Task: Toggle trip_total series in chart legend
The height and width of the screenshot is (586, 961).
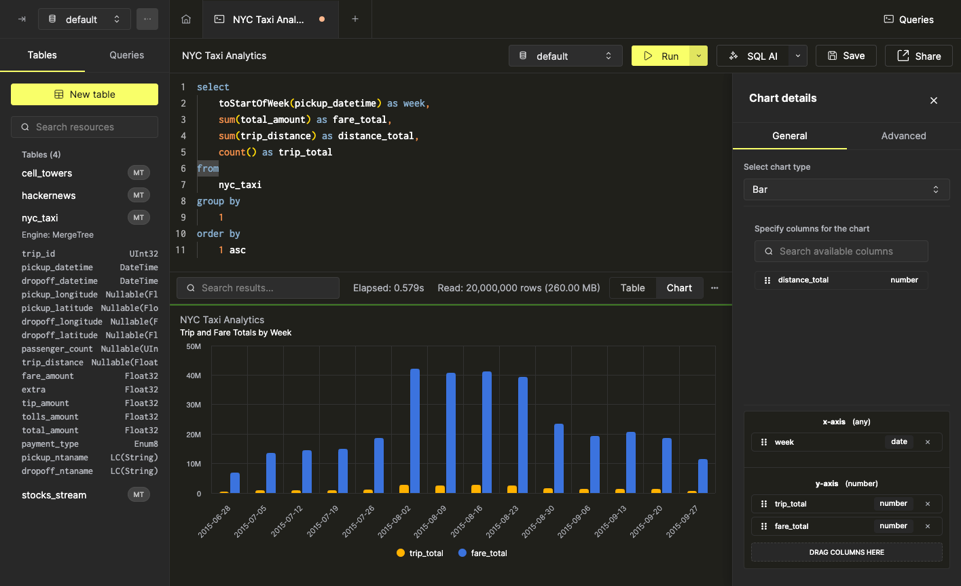Action: coord(420,553)
